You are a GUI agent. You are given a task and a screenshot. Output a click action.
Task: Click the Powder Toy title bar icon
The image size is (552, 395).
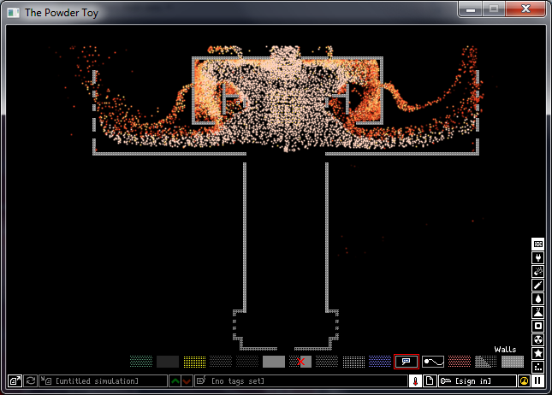(x=14, y=13)
